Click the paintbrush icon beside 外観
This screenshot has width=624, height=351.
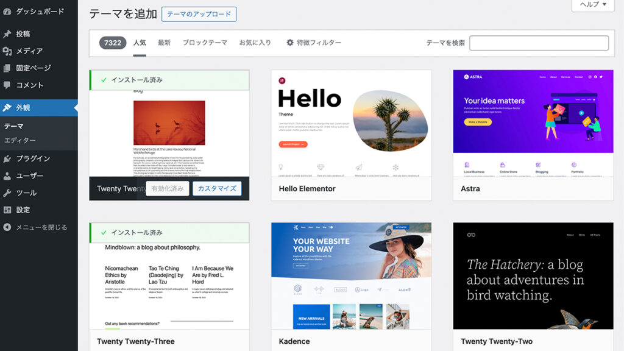[x=7, y=107]
